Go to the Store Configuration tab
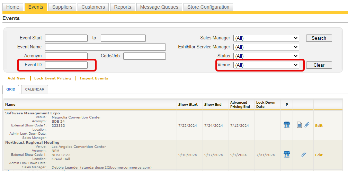The width and height of the screenshot is (348, 171). pos(208,7)
